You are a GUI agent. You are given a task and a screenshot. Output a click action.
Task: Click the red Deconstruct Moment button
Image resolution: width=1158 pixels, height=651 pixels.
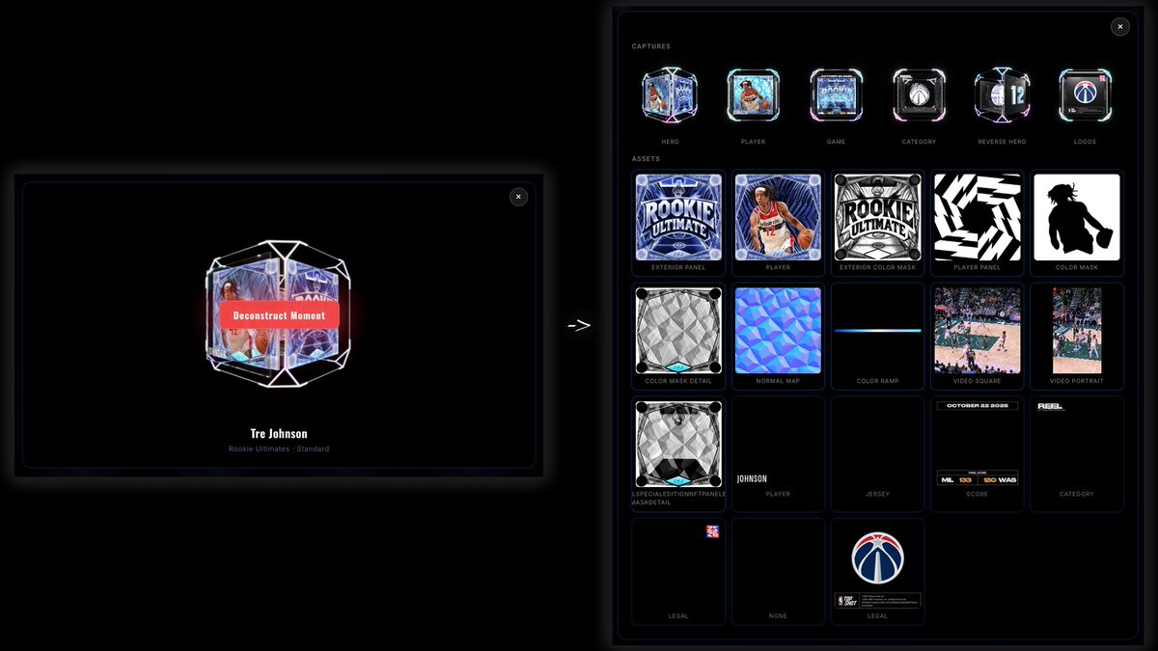click(279, 315)
